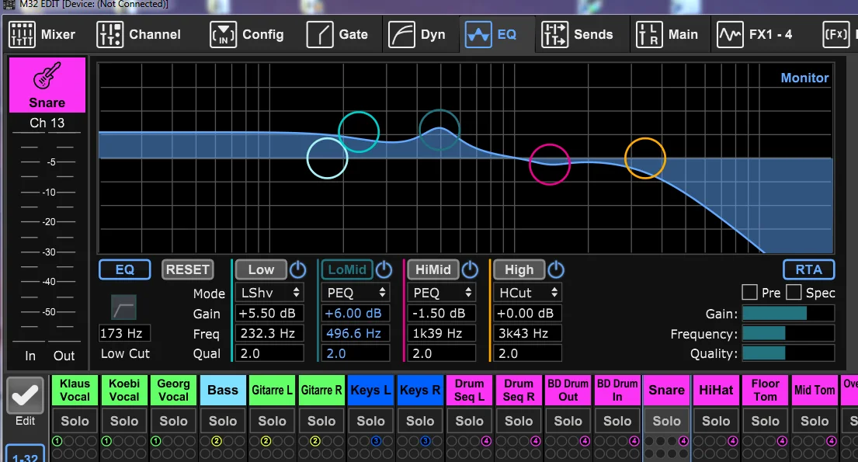Click the RESET button
Screen dimensions: 858x462
[188, 269]
